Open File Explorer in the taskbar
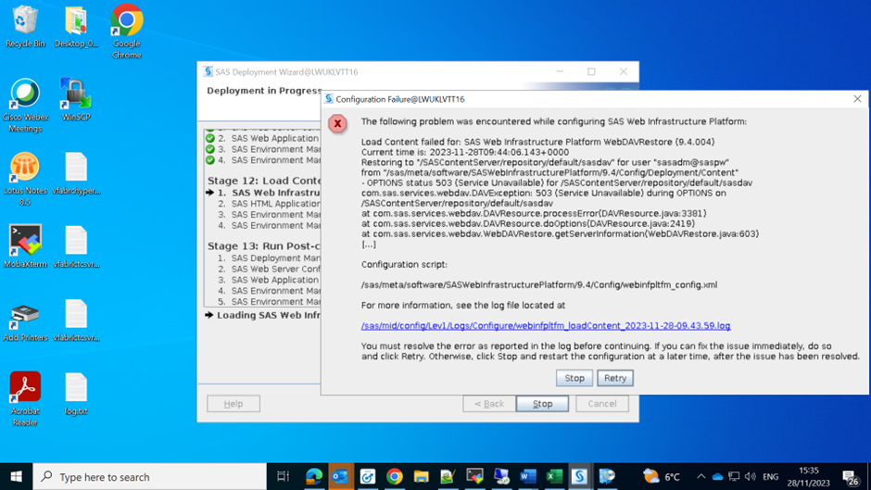The width and height of the screenshot is (871, 490). pos(421,477)
